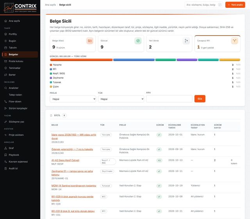Open İdare yazısı 2026/1183 document link
This screenshot has height=219, width=250.
[74, 136]
